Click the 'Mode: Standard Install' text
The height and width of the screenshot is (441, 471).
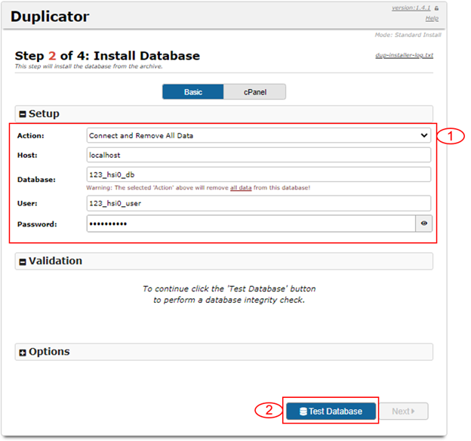pos(408,35)
